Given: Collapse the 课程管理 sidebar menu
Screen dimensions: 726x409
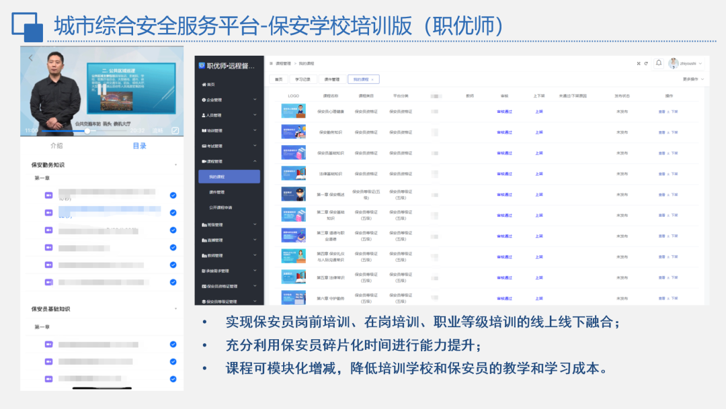Looking at the screenshot, I should [x=229, y=161].
